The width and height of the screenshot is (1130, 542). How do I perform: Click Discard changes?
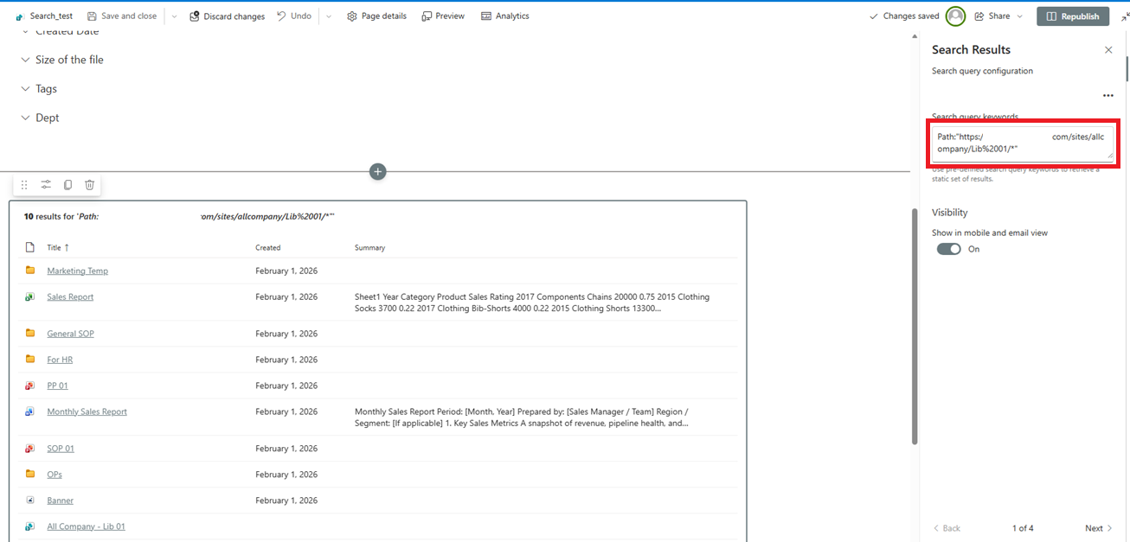[x=228, y=16]
